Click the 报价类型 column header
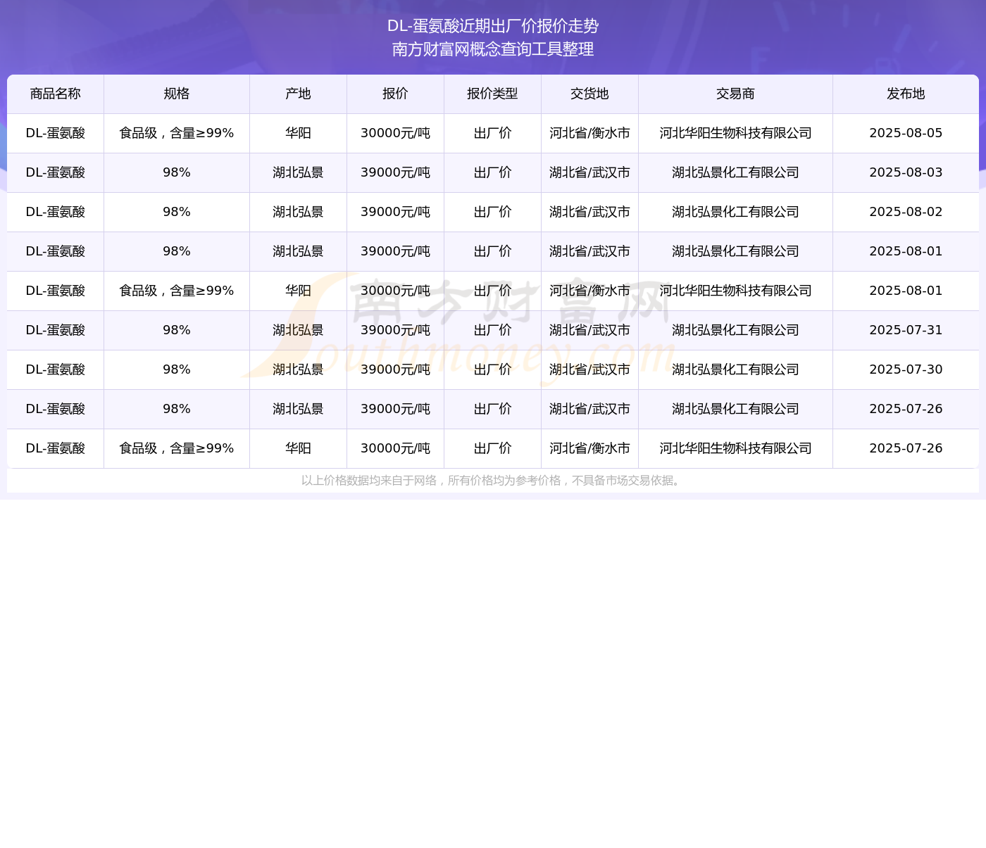The width and height of the screenshot is (986, 848). pos(492,94)
